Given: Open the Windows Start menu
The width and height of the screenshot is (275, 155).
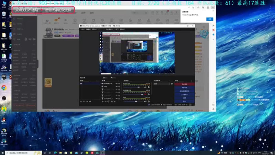Looking at the screenshot, I should (2, 153).
